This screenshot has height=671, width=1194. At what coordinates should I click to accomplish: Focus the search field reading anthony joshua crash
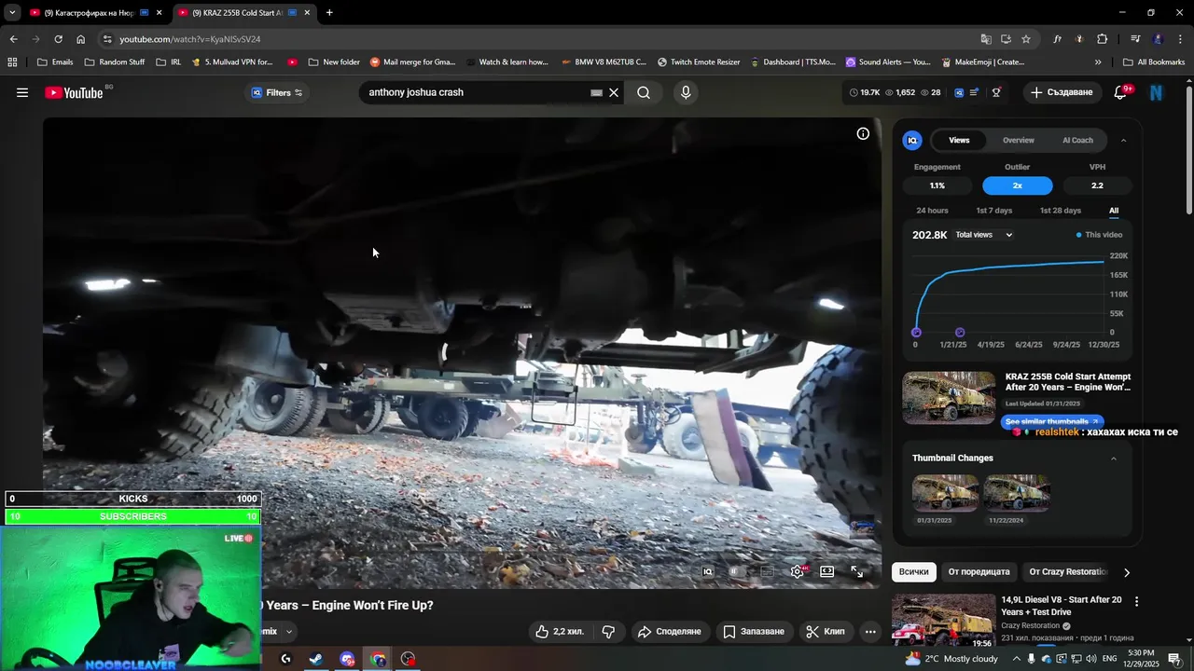[476, 92]
